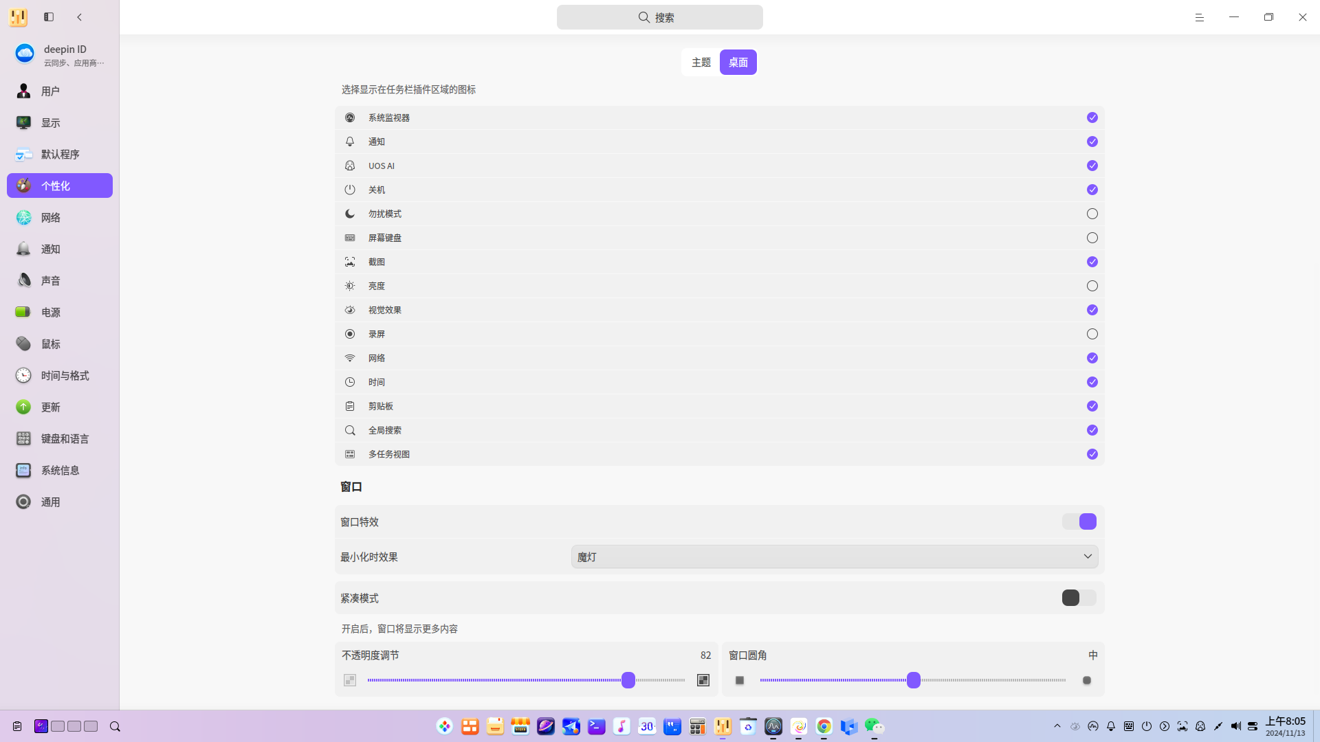
Task: Uncheck the UOS AI plugin
Action: click(x=1092, y=166)
